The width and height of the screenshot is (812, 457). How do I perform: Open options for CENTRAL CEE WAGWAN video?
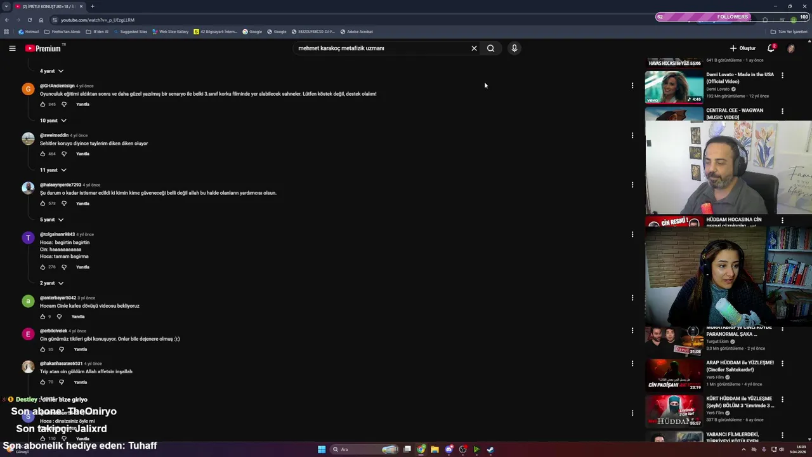click(782, 111)
